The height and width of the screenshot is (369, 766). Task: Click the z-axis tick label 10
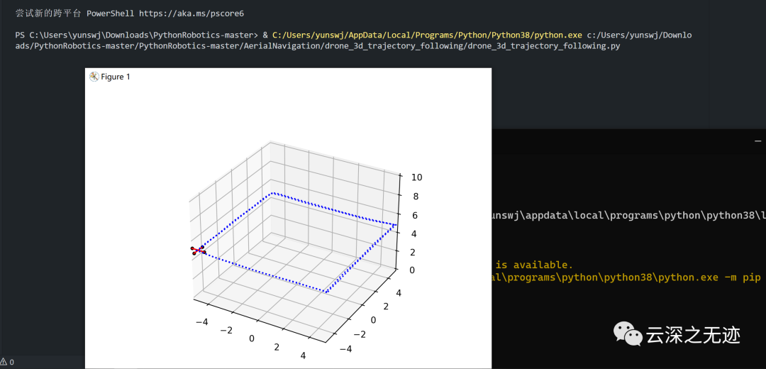click(417, 177)
